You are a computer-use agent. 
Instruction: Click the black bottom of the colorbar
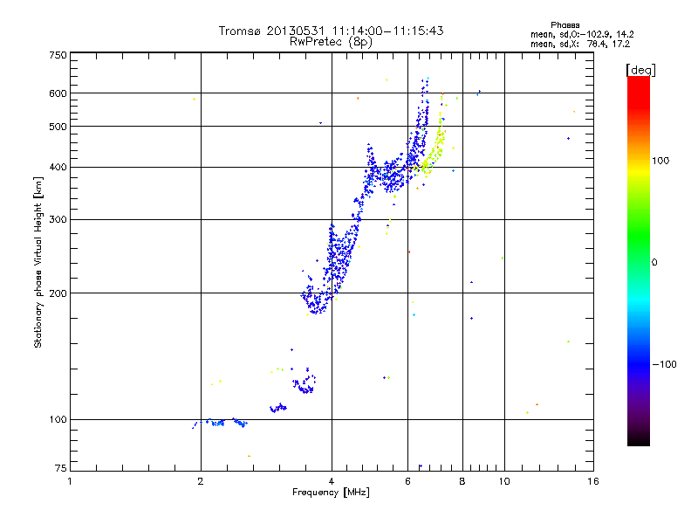639,439
